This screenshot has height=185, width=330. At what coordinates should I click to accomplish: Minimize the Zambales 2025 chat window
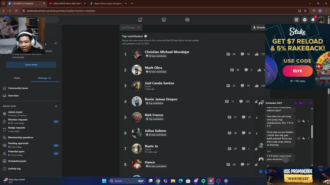point(306,103)
